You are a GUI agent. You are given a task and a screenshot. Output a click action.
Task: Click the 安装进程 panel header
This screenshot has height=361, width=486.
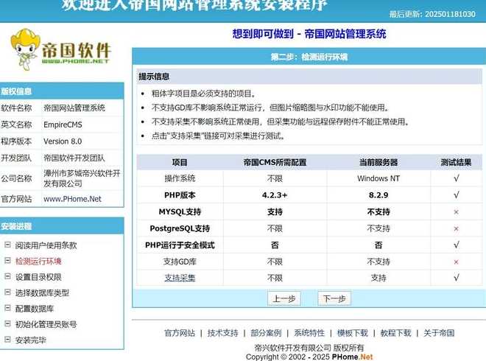pyautogui.click(x=62, y=225)
